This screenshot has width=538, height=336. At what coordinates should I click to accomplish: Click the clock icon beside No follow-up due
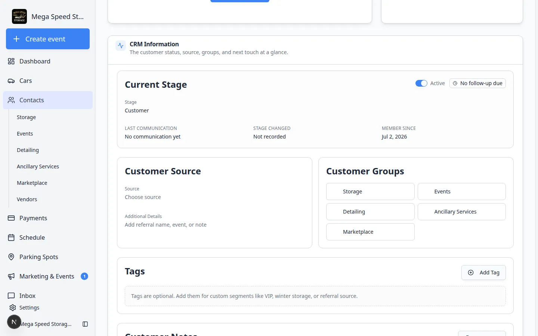(x=455, y=83)
